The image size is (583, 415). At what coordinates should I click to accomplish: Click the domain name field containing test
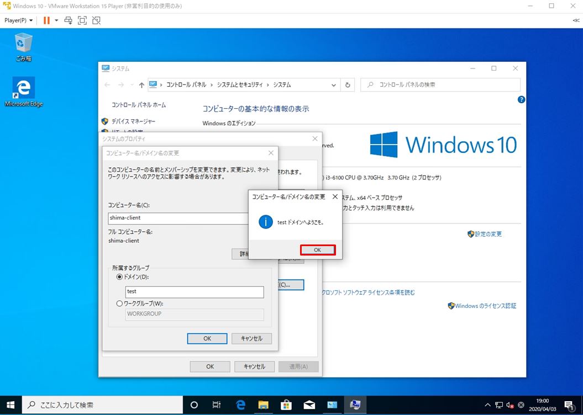(x=195, y=292)
